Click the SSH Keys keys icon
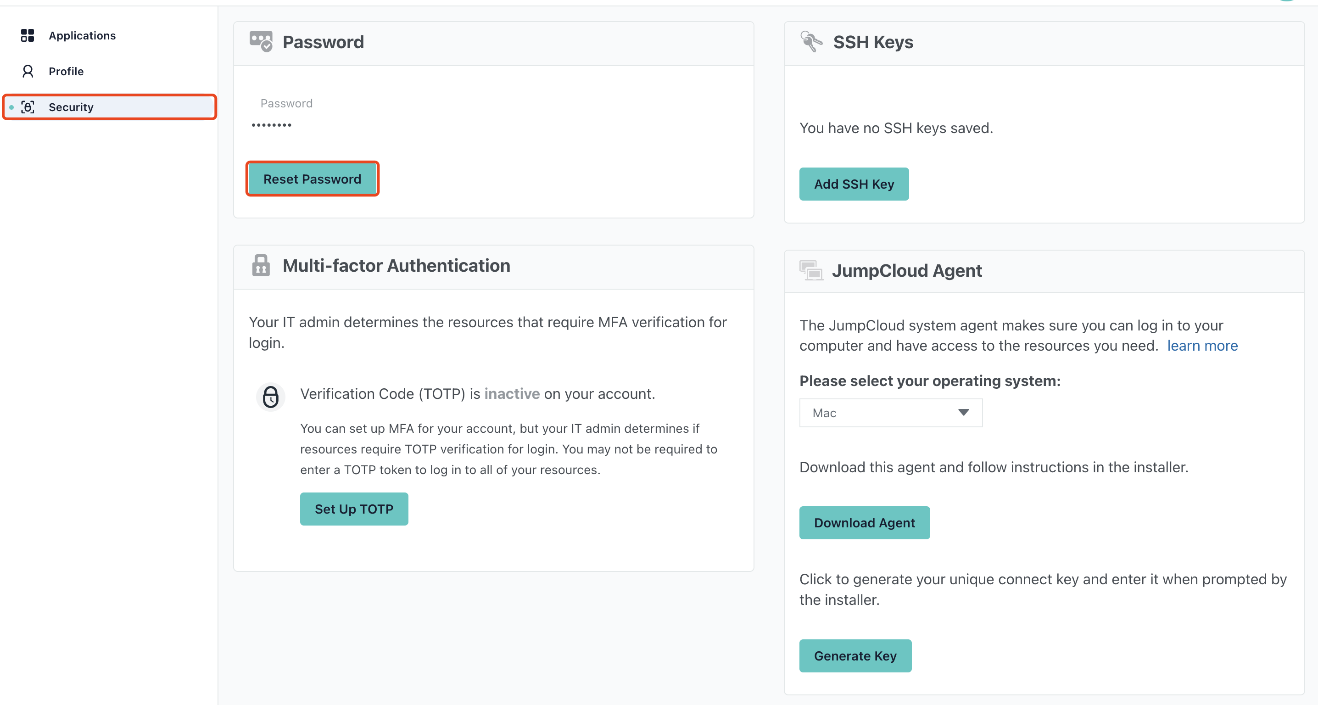Image resolution: width=1318 pixels, height=705 pixels. pyautogui.click(x=811, y=41)
